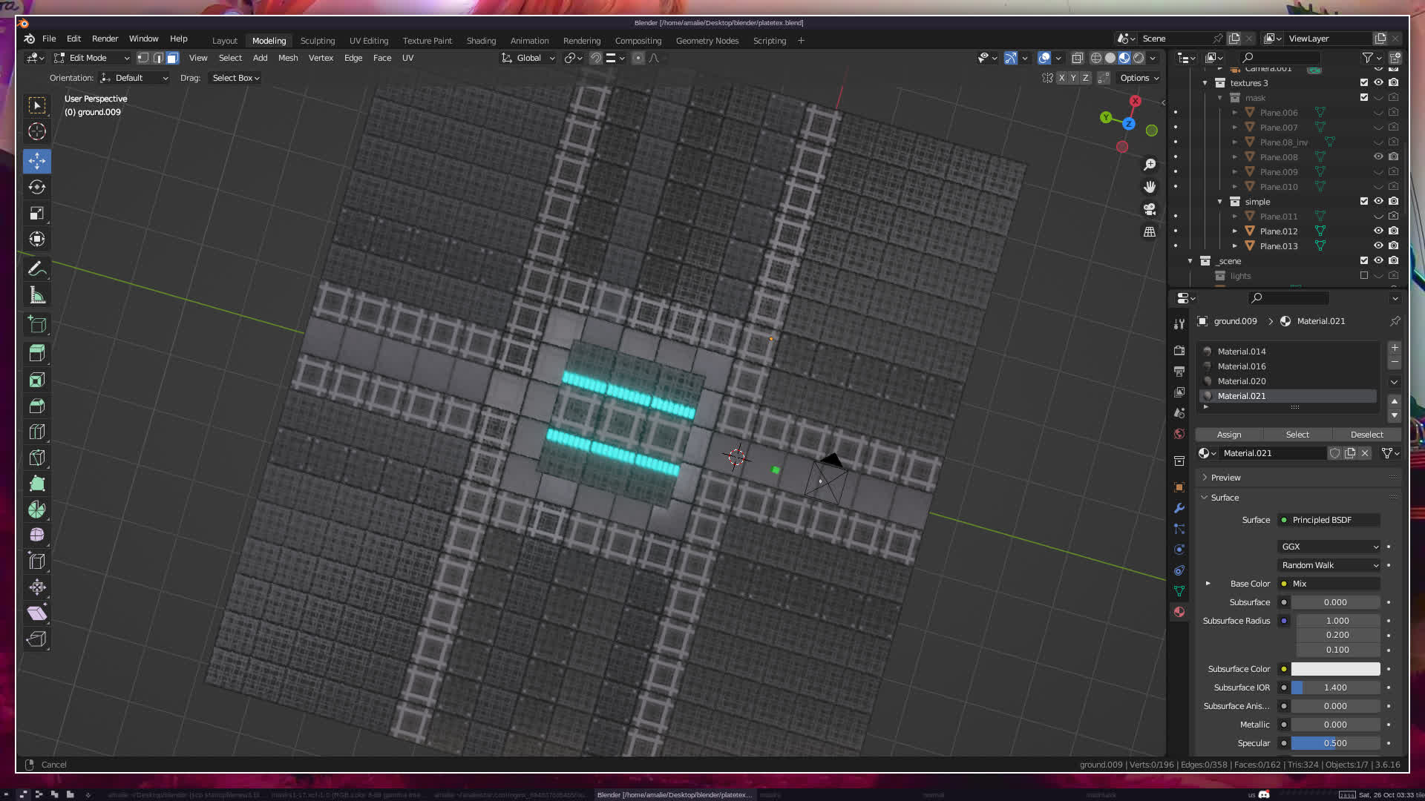This screenshot has height=801, width=1425.
Task: Open the GGX distribution dropdown
Action: tap(1329, 547)
